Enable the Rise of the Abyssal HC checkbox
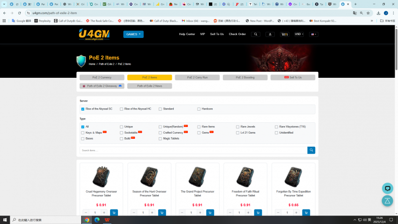398x224 pixels. coord(121,109)
